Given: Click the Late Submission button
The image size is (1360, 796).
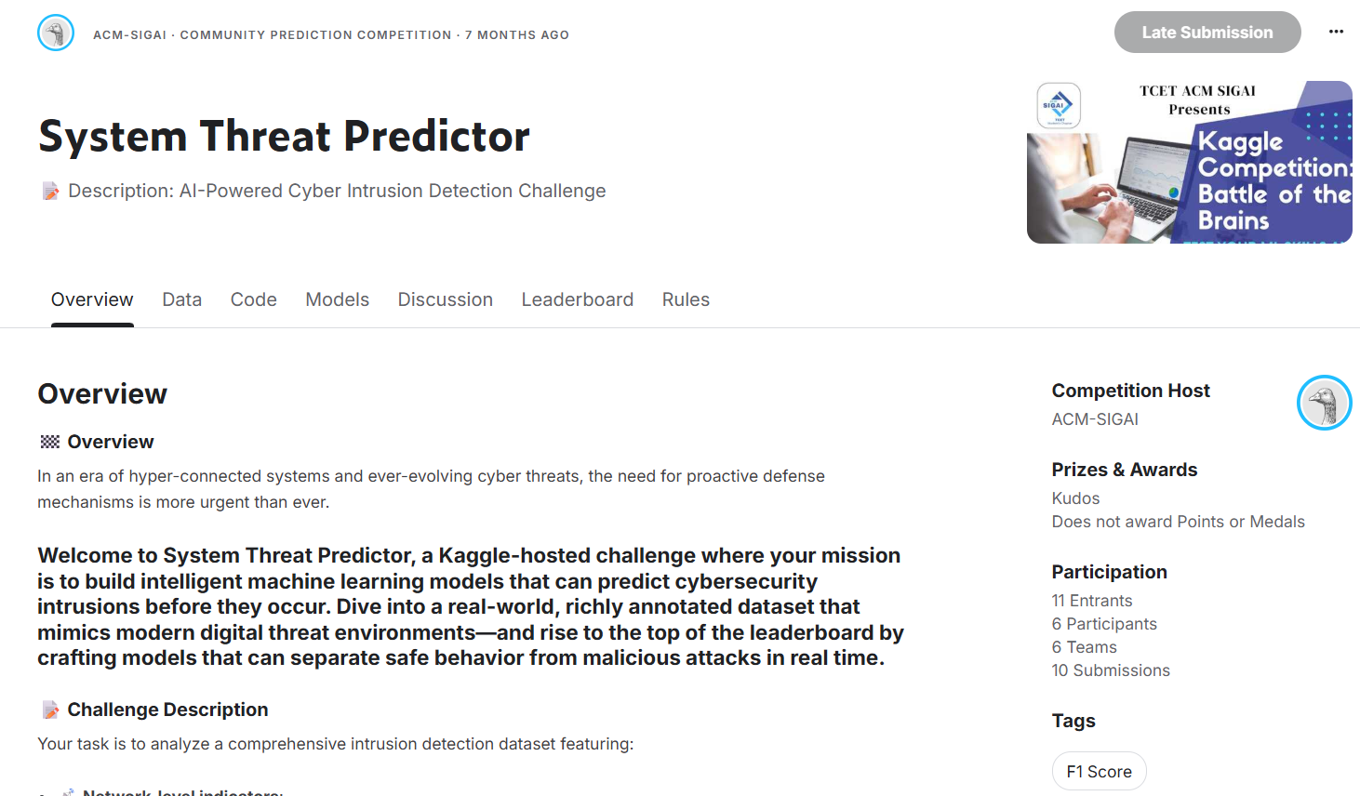Looking at the screenshot, I should coord(1207,32).
